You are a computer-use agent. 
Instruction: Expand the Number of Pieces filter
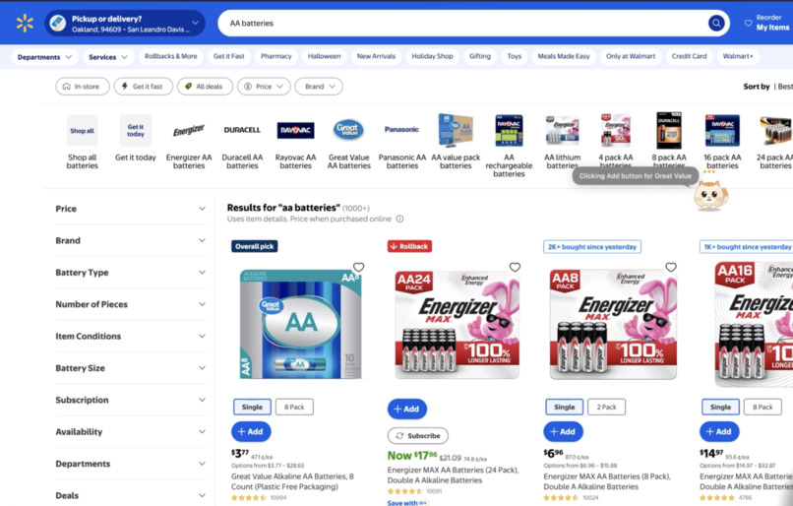click(x=131, y=304)
